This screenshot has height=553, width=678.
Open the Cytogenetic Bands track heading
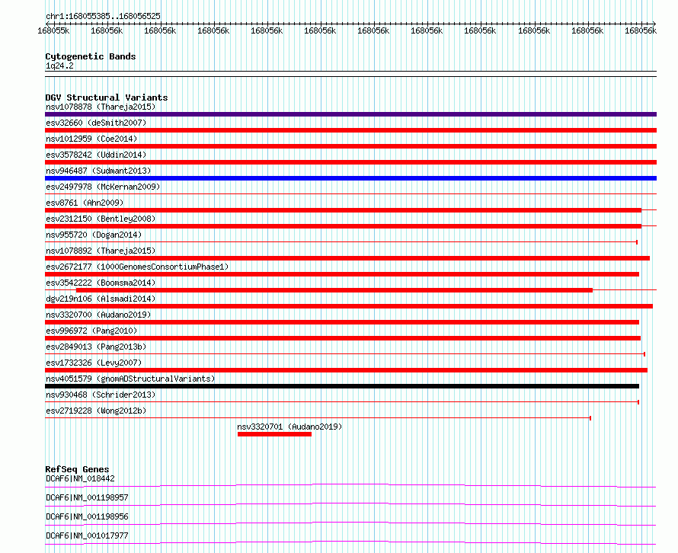[x=91, y=56]
